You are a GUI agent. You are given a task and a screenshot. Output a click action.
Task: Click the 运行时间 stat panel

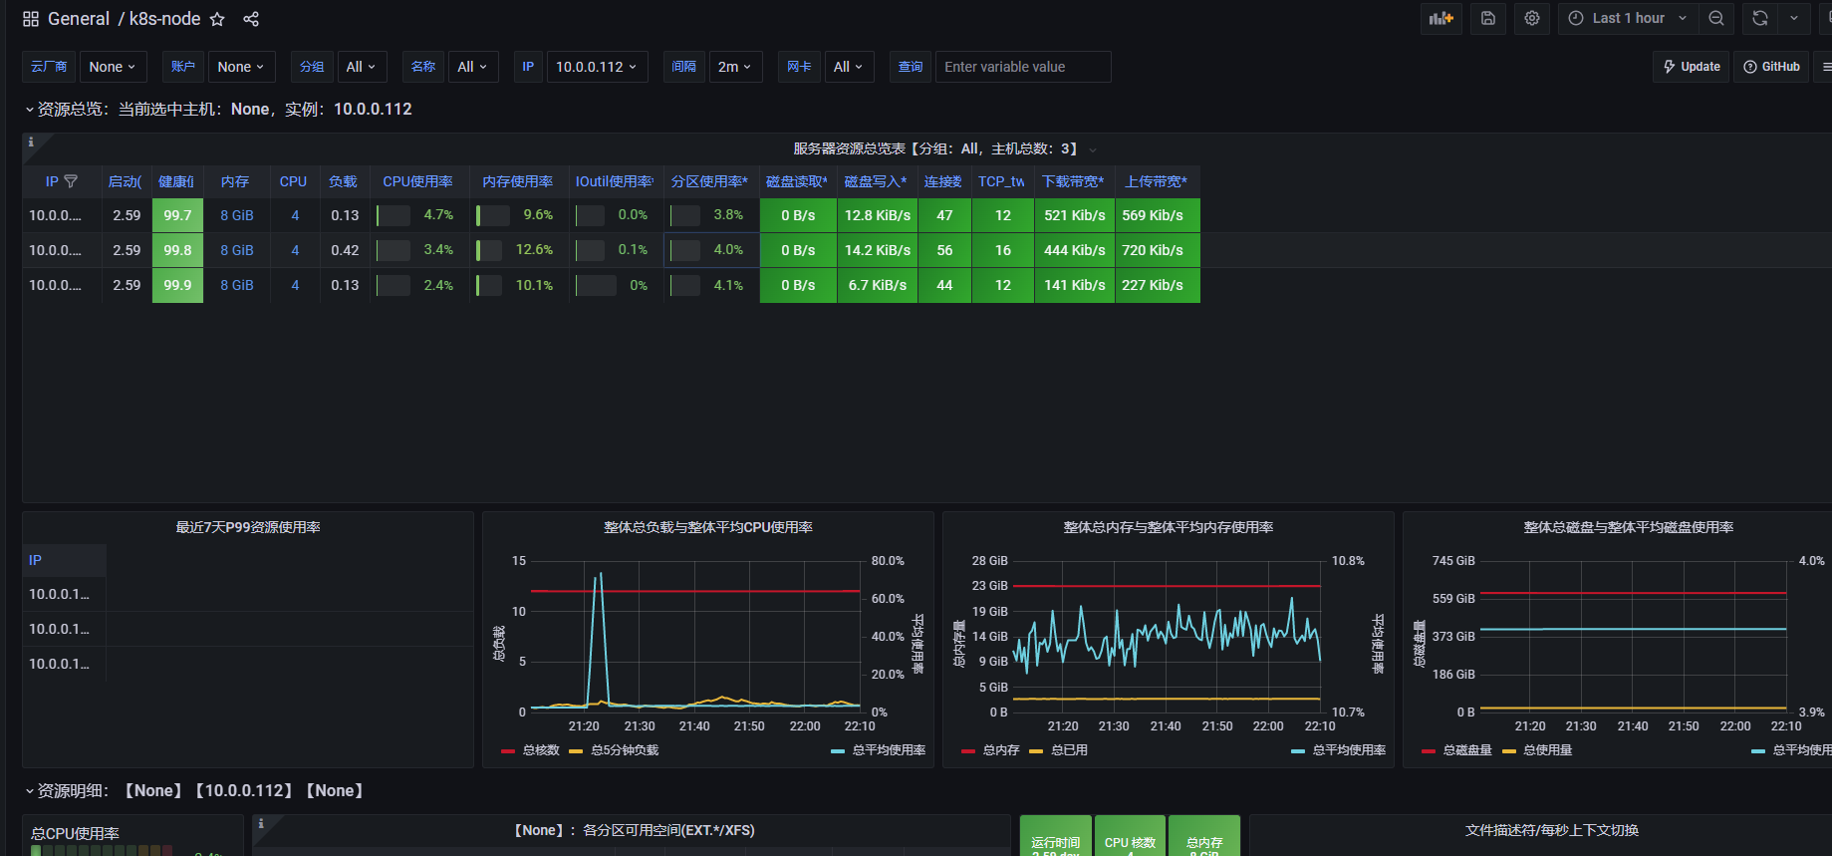coord(1055,836)
